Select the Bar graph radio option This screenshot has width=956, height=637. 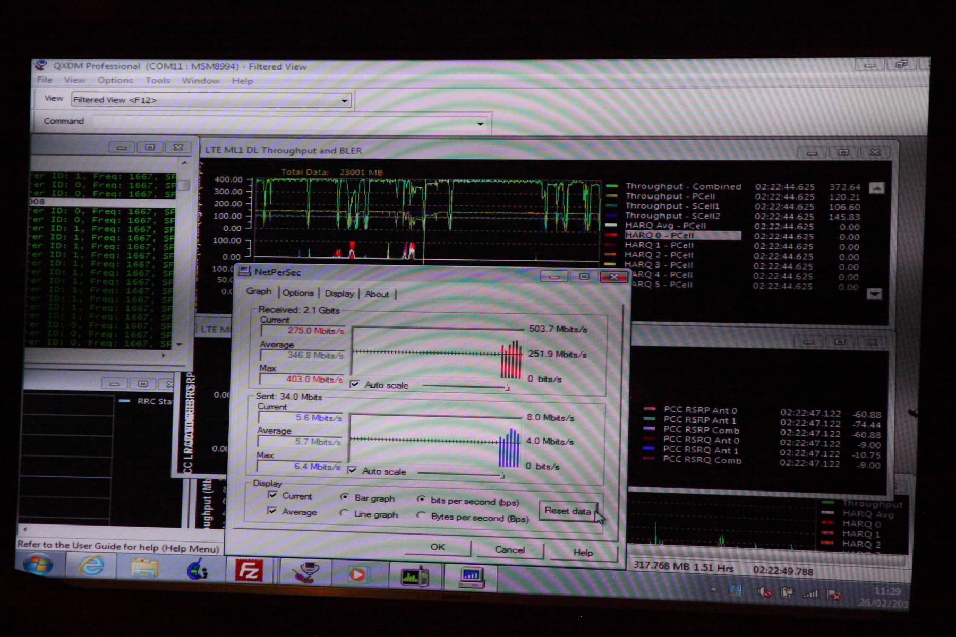click(x=344, y=497)
